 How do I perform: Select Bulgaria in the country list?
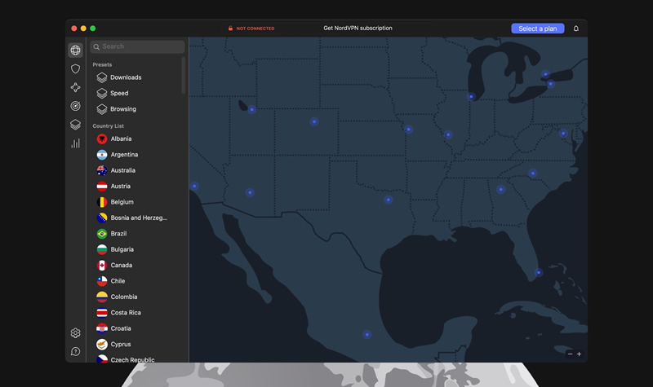tap(122, 249)
